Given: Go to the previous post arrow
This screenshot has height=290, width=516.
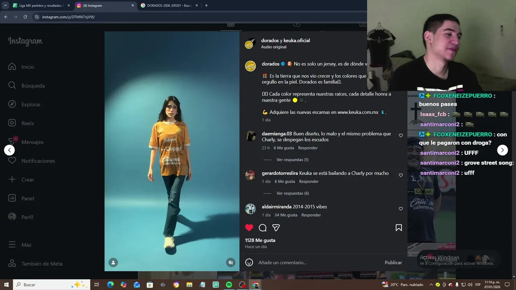Looking at the screenshot, I should pos(9,150).
